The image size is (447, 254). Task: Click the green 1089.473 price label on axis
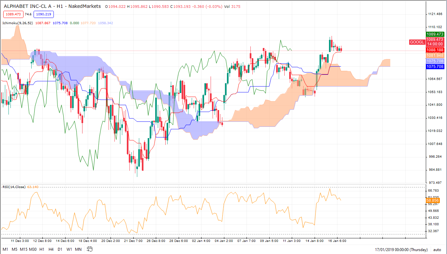pyautogui.click(x=436, y=34)
